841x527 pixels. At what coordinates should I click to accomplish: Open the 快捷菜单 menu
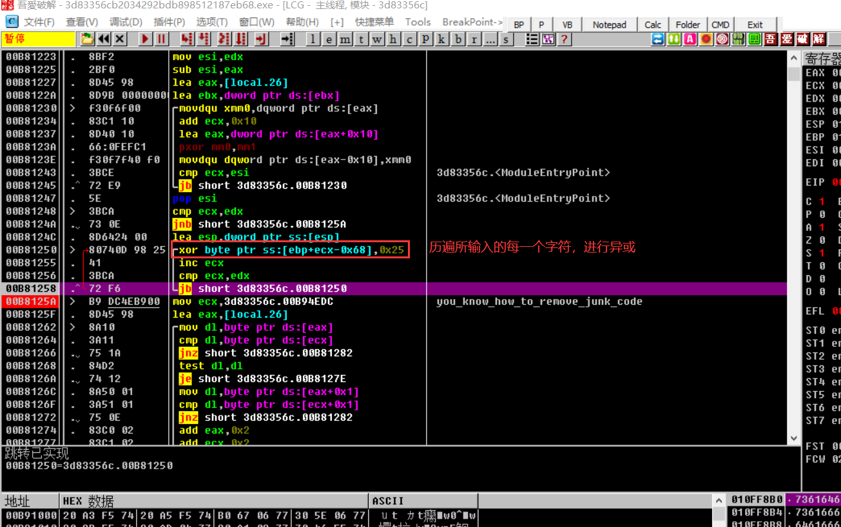[374, 22]
